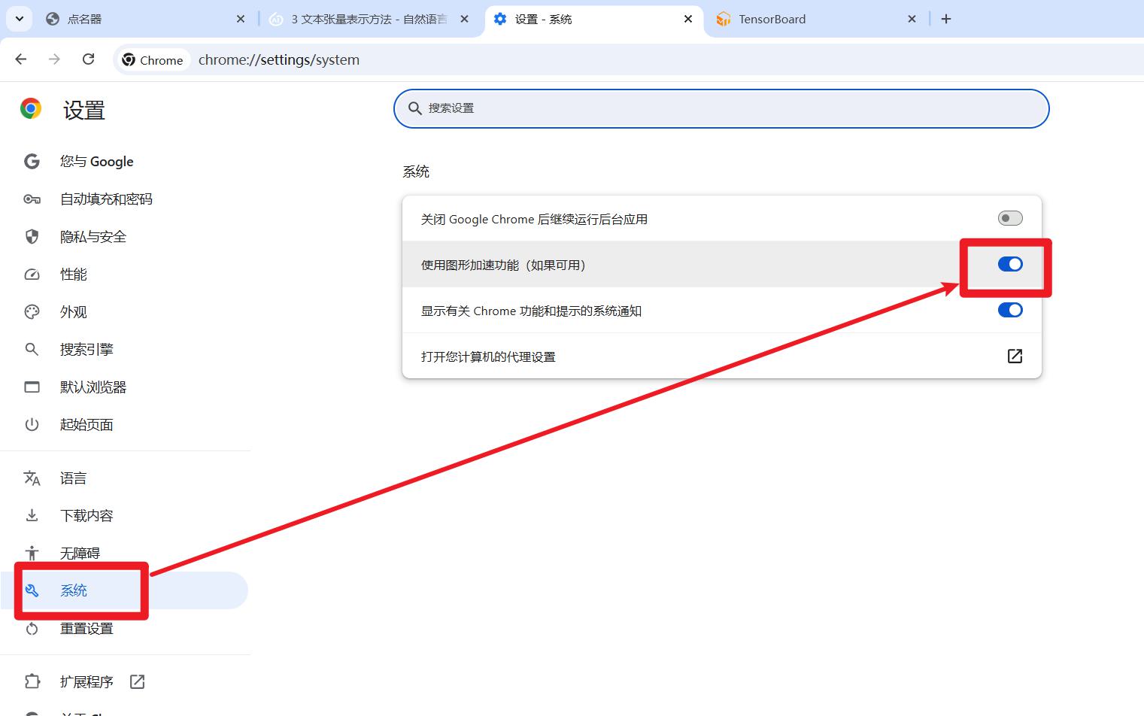Open the 性能 performance settings icon

click(x=32, y=275)
